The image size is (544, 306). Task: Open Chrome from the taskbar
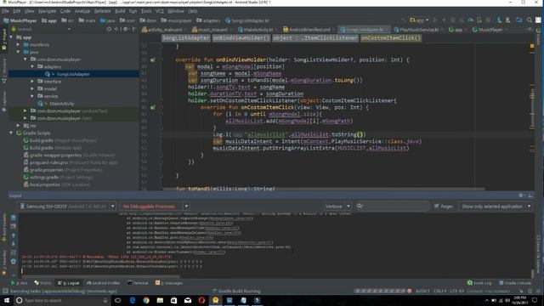coord(146,300)
